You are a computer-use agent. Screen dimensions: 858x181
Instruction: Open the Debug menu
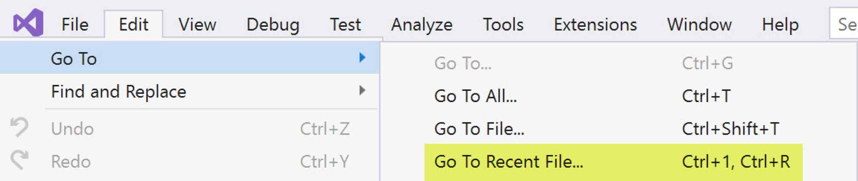pos(273,25)
